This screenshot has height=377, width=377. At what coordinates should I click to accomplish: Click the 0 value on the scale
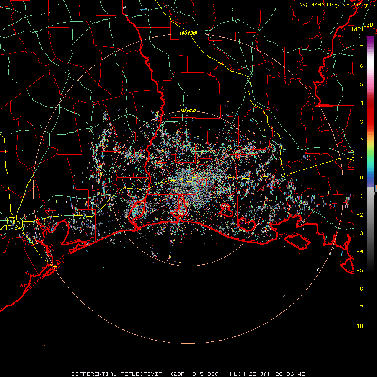tap(362, 178)
